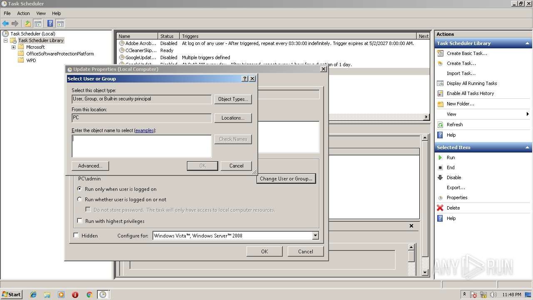Cancel the Select User or Group dialog

point(236,166)
